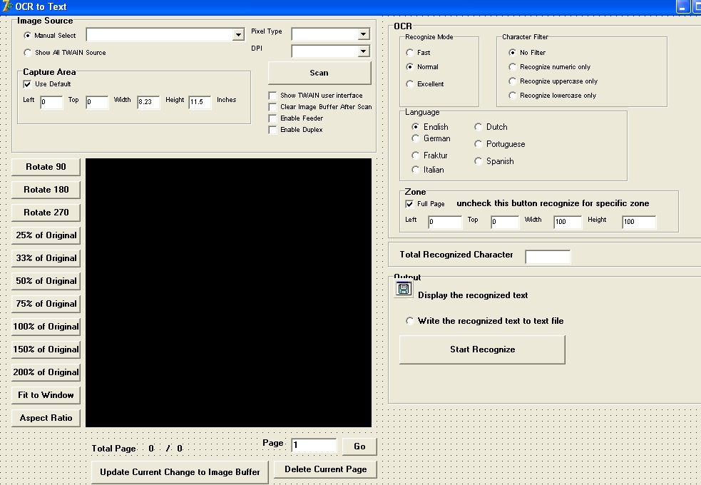Click the save icon in Output section
Screen dimensions: 701x485
pos(404,289)
